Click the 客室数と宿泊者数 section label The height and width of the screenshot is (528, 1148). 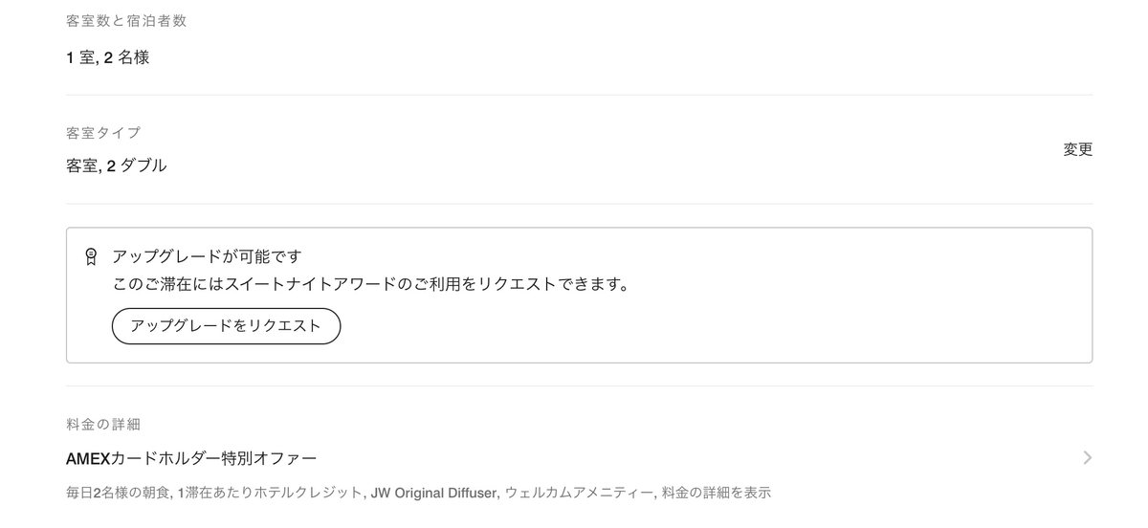pyautogui.click(x=126, y=20)
